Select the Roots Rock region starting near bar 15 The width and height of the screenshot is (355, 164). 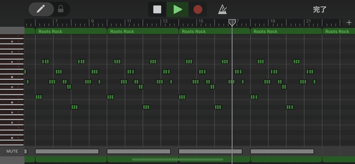pos(214,31)
